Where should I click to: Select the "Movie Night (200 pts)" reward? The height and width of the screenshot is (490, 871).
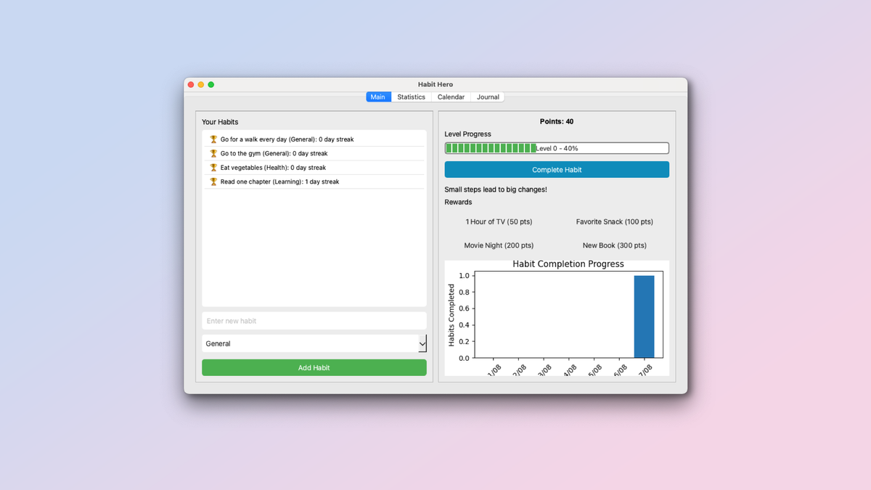tap(499, 245)
